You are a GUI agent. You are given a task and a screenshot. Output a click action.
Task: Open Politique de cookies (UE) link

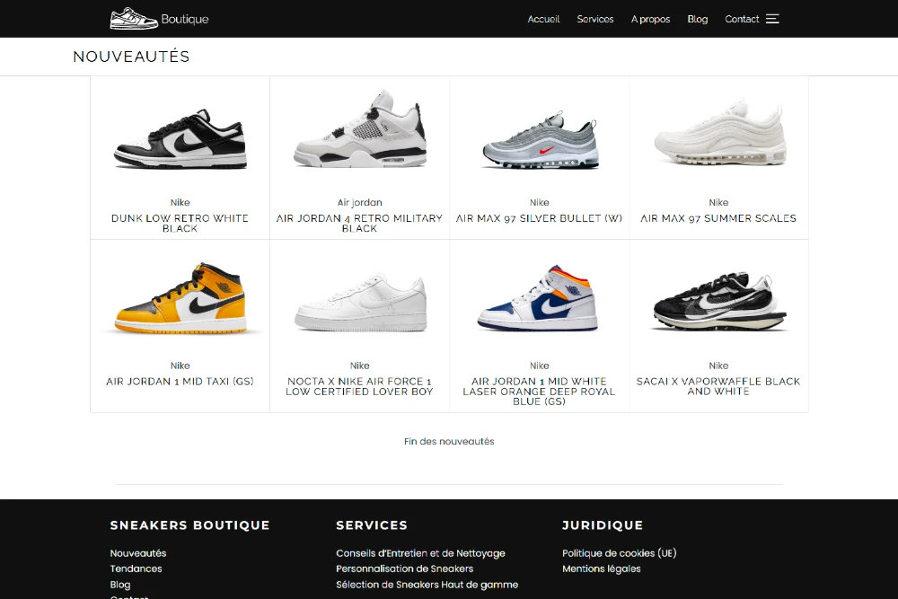pos(619,553)
